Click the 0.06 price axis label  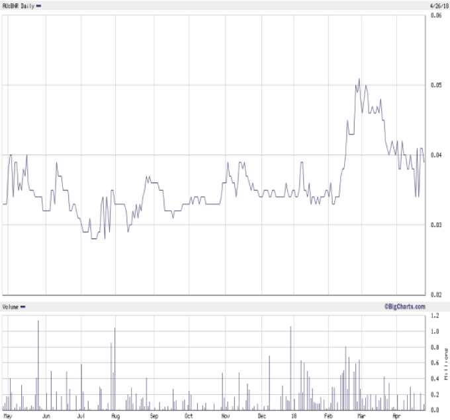(436, 15)
